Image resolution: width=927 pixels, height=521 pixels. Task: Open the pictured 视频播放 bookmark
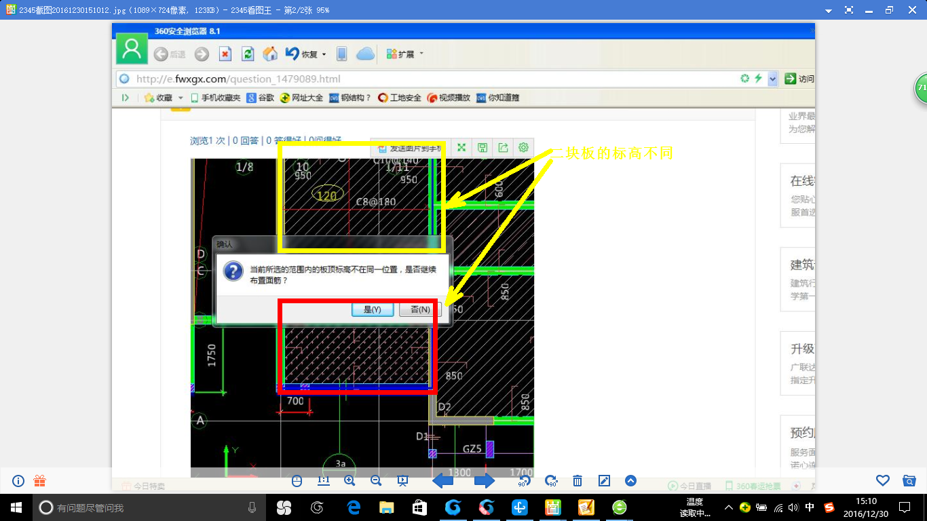[x=449, y=98]
